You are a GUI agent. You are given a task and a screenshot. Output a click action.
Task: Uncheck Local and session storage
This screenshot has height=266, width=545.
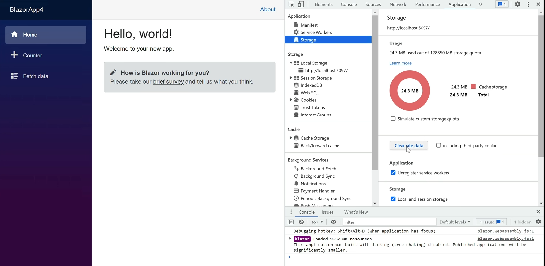[x=393, y=199]
